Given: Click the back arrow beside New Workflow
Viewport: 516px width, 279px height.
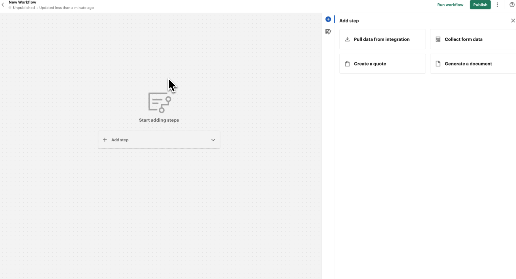Looking at the screenshot, I should (x=3, y=5).
